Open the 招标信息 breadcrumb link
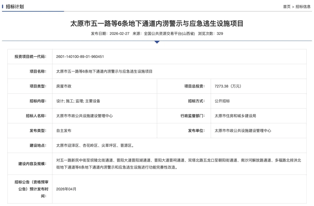The image size is (314, 206). (x=303, y=7)
